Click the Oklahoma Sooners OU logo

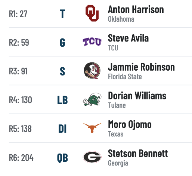point(92,13)
